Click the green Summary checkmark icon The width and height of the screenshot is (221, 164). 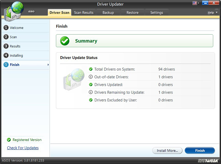[65, 41]
